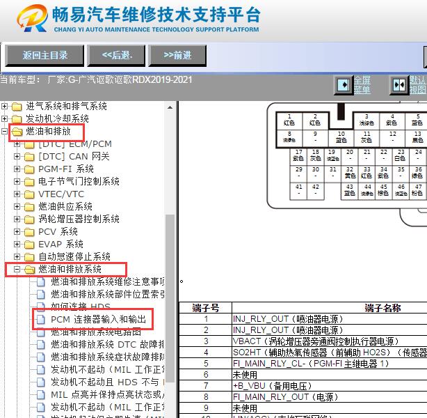Click table row 'FI_MAIN_RLY_OUT（电源）'

[x=303, y=397]
